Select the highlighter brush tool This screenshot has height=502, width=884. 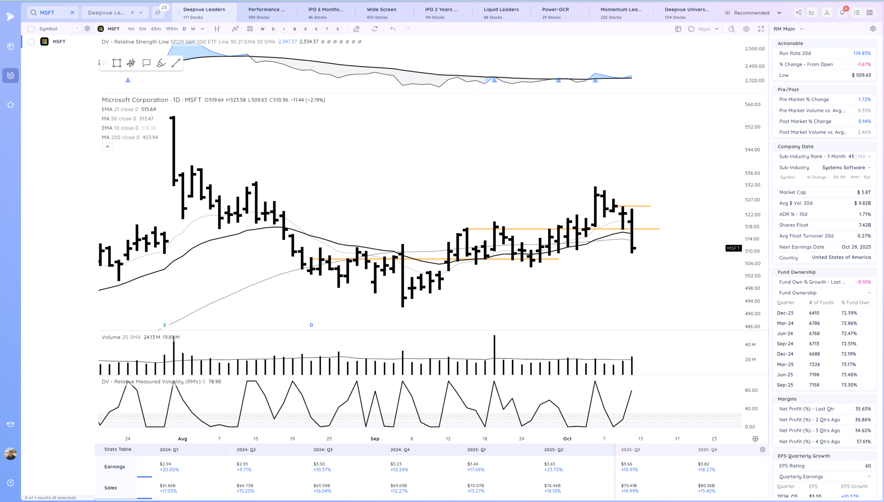pyautogui.click(x=161, y=63)
